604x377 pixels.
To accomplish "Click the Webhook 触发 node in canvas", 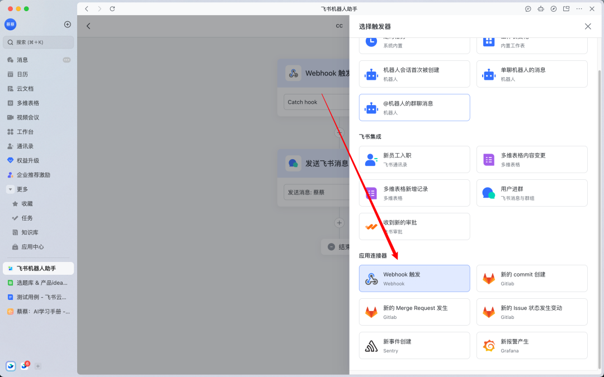I will 314,73.
